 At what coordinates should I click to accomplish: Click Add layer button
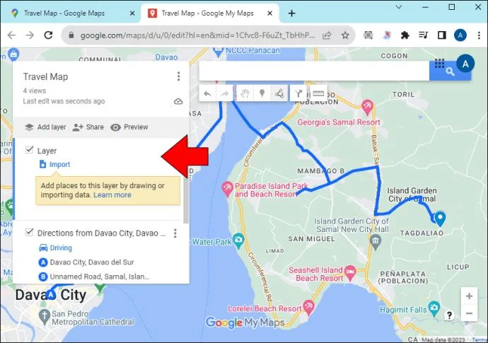pos(45,127)
